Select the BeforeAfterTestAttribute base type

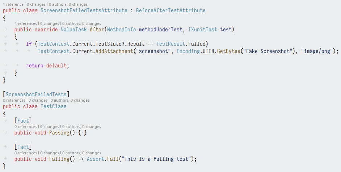[171, 10]
